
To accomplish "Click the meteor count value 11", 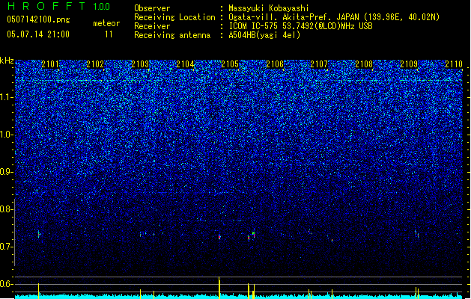I will [109, 34].
